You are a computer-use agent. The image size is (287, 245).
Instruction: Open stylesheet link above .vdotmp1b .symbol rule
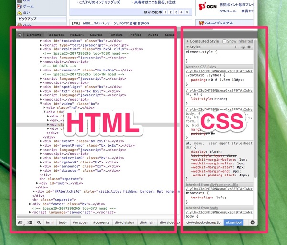click(219, 71)
